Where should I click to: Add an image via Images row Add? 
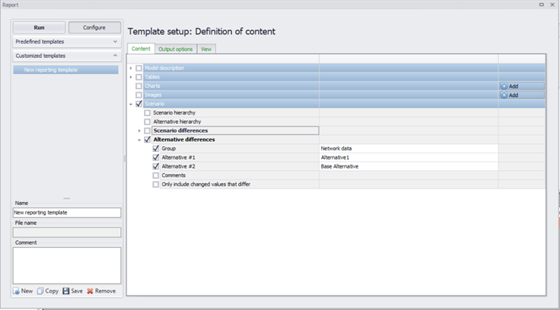tap(522, 95)
